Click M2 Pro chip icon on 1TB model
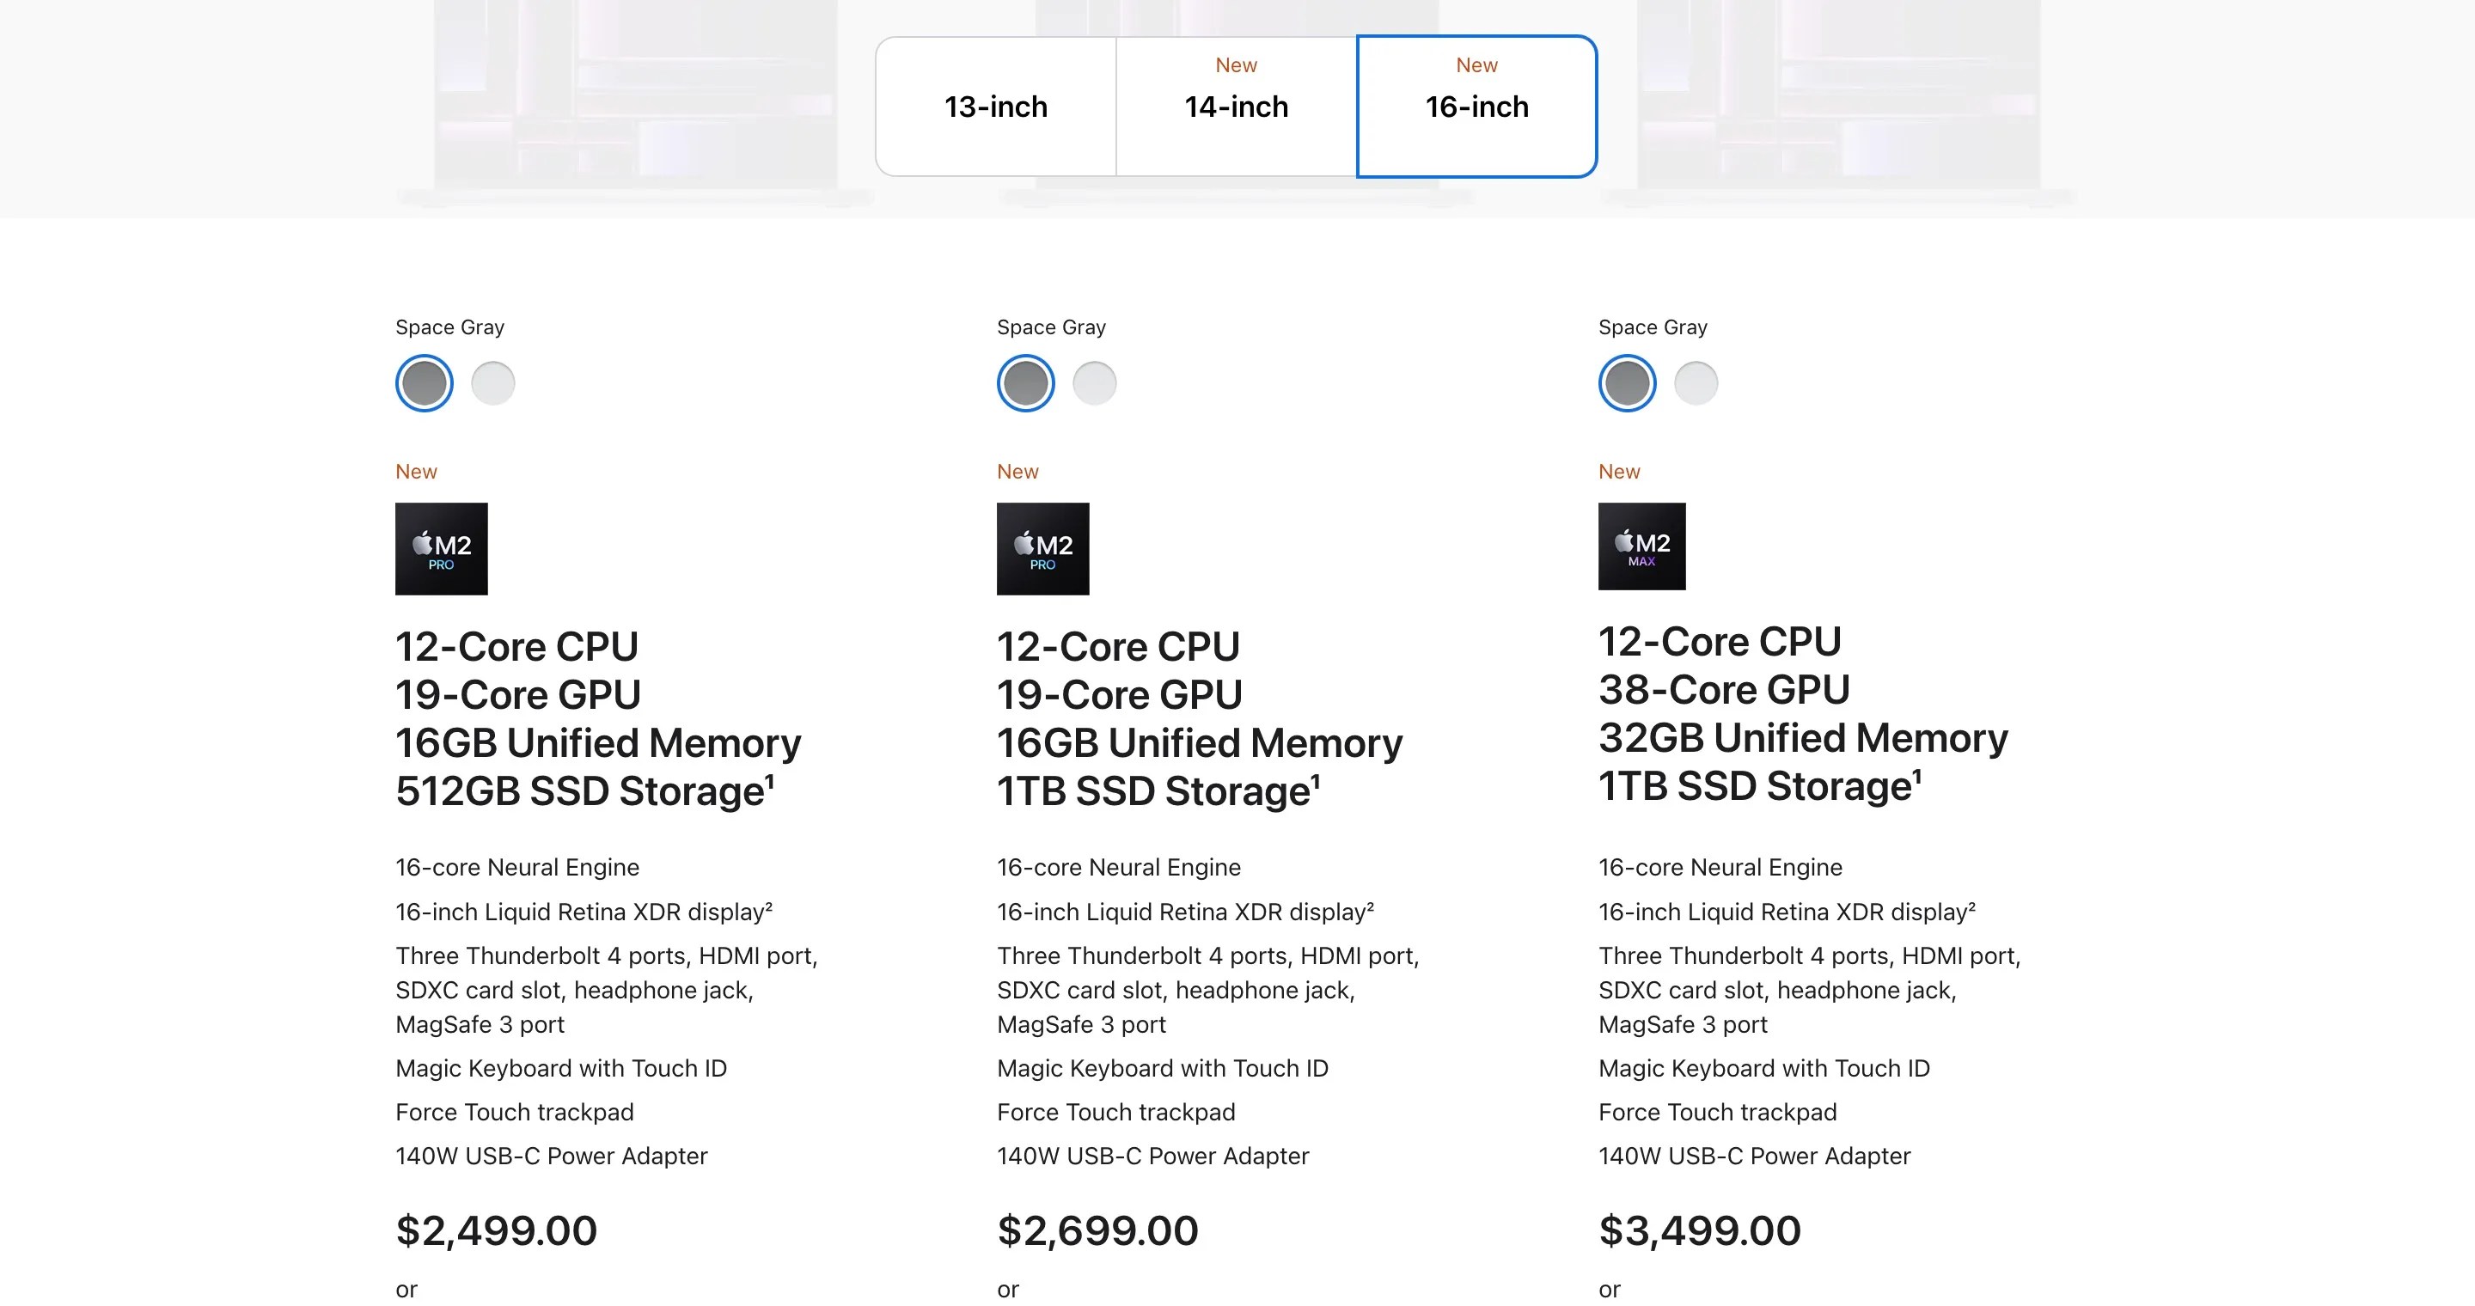Image resolution: width=2475 pixels, height=1306 pixels. pos(1042,548)
